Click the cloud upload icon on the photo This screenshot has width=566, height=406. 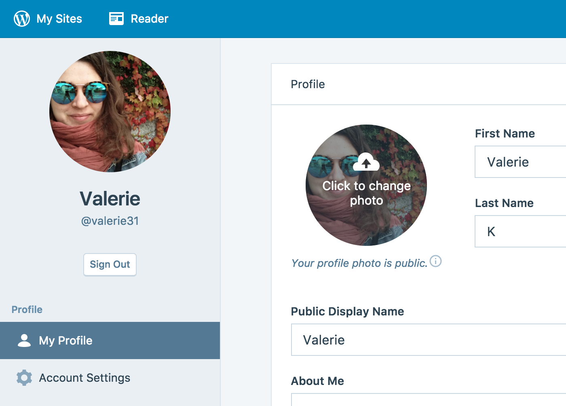tap(366, 163)
